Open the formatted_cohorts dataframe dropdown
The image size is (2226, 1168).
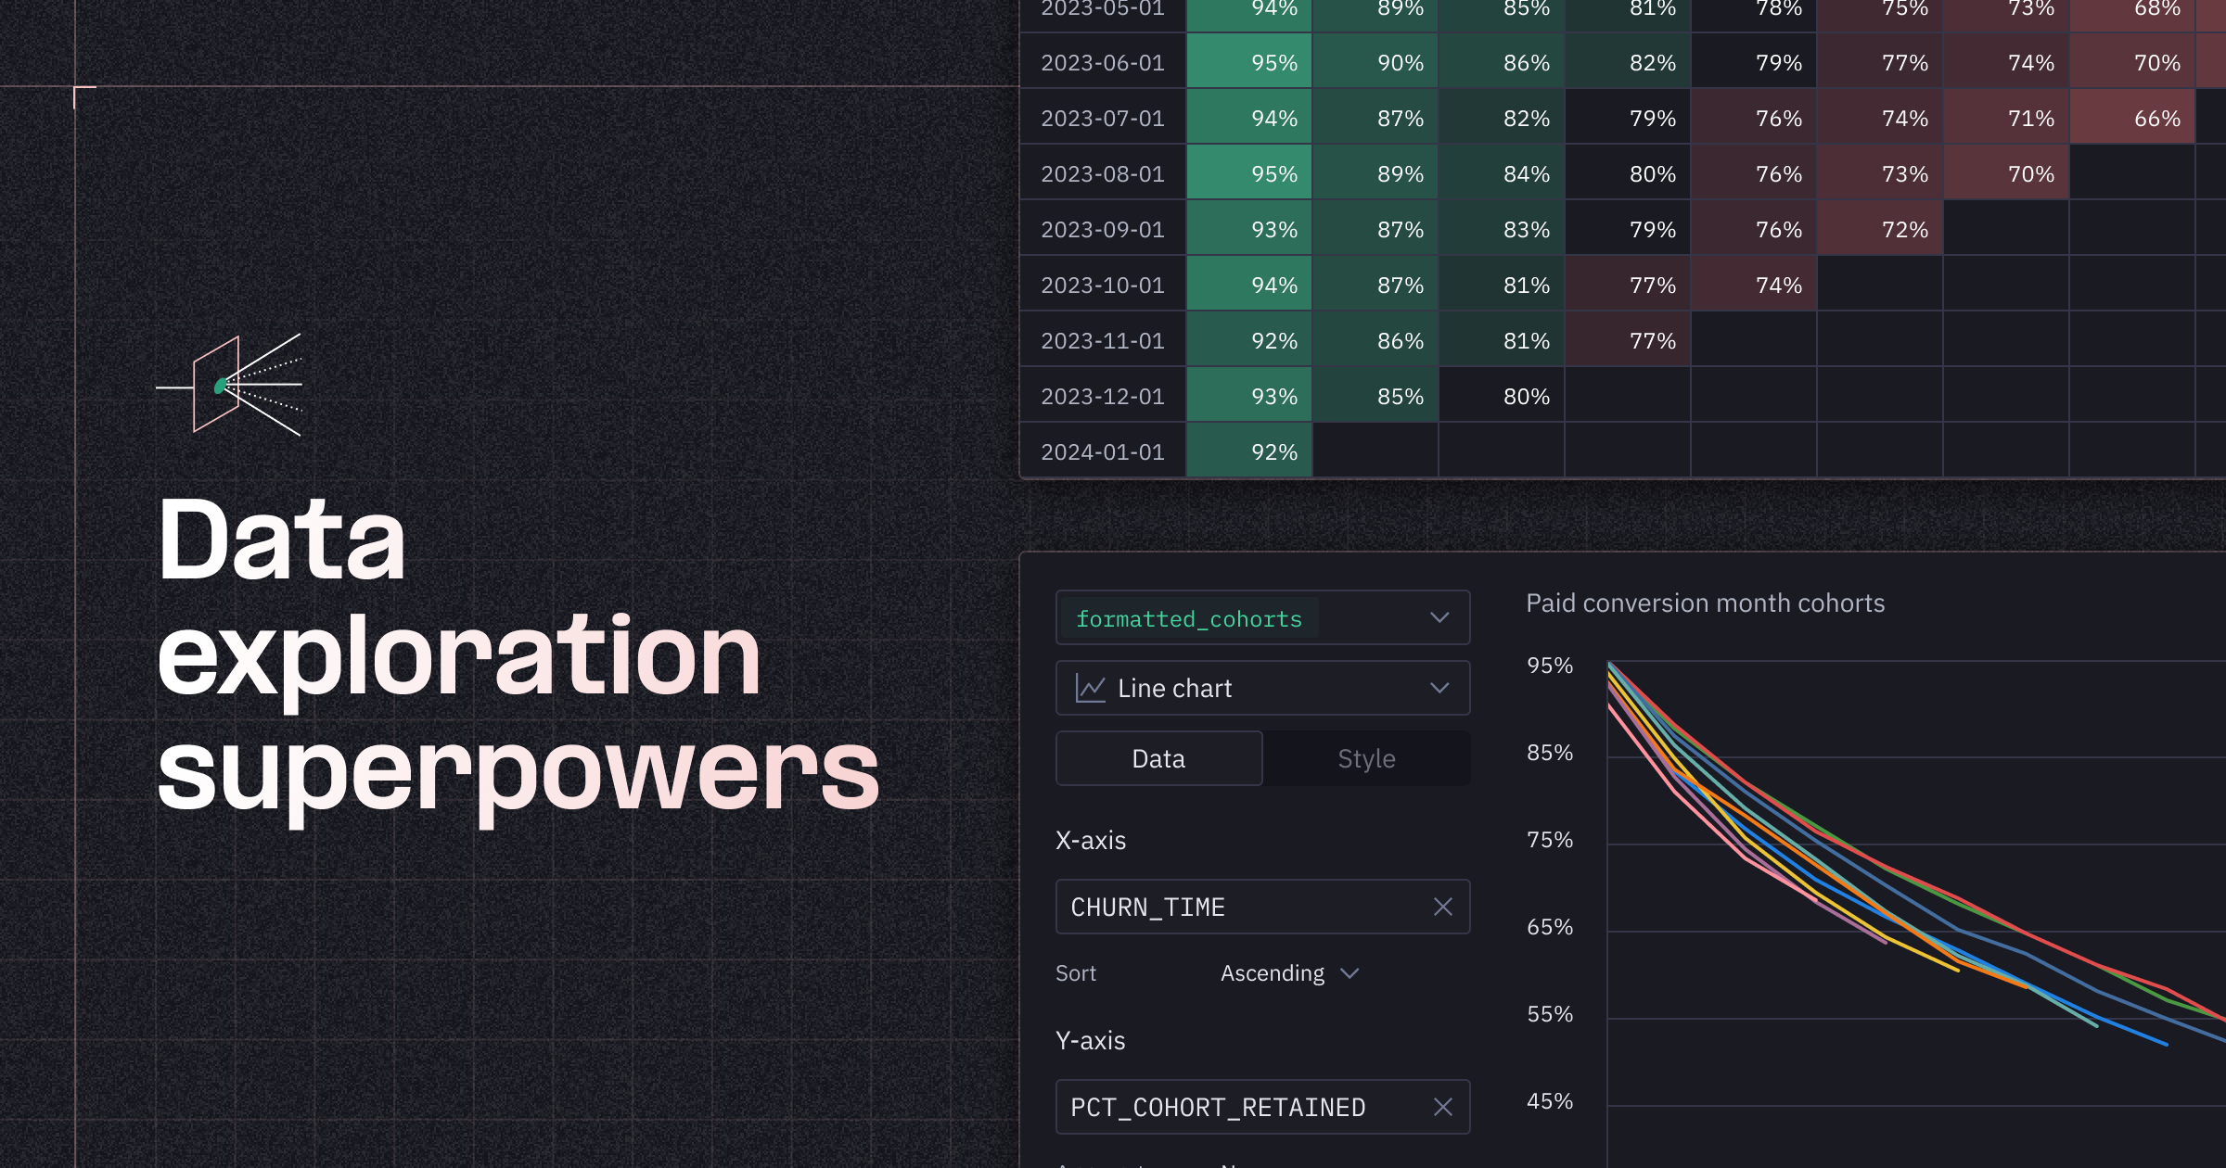click(x=1439, y=617)
